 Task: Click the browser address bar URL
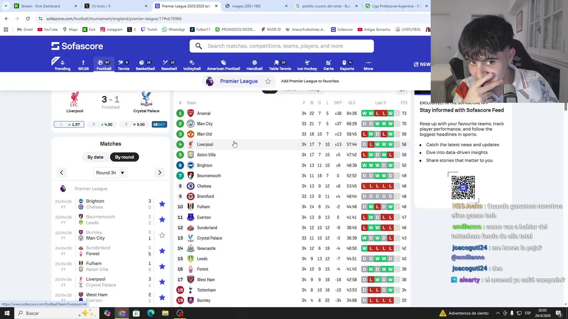(x=114, y=19)
